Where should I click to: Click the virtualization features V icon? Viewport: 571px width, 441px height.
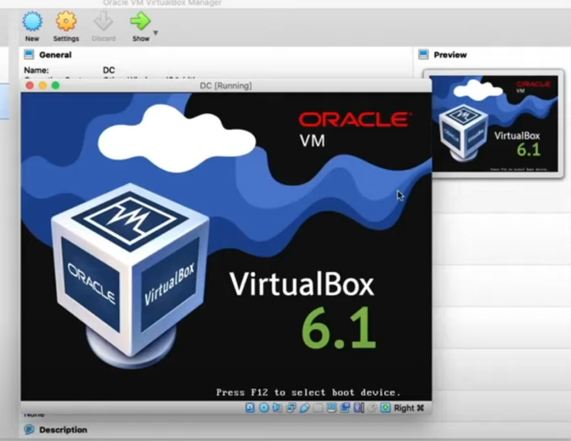click(x=358, y=408)
